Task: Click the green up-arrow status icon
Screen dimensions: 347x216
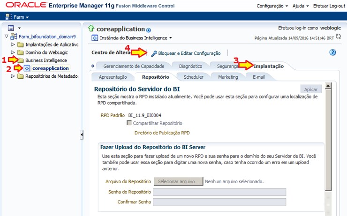Action: [x=91, y=28]
